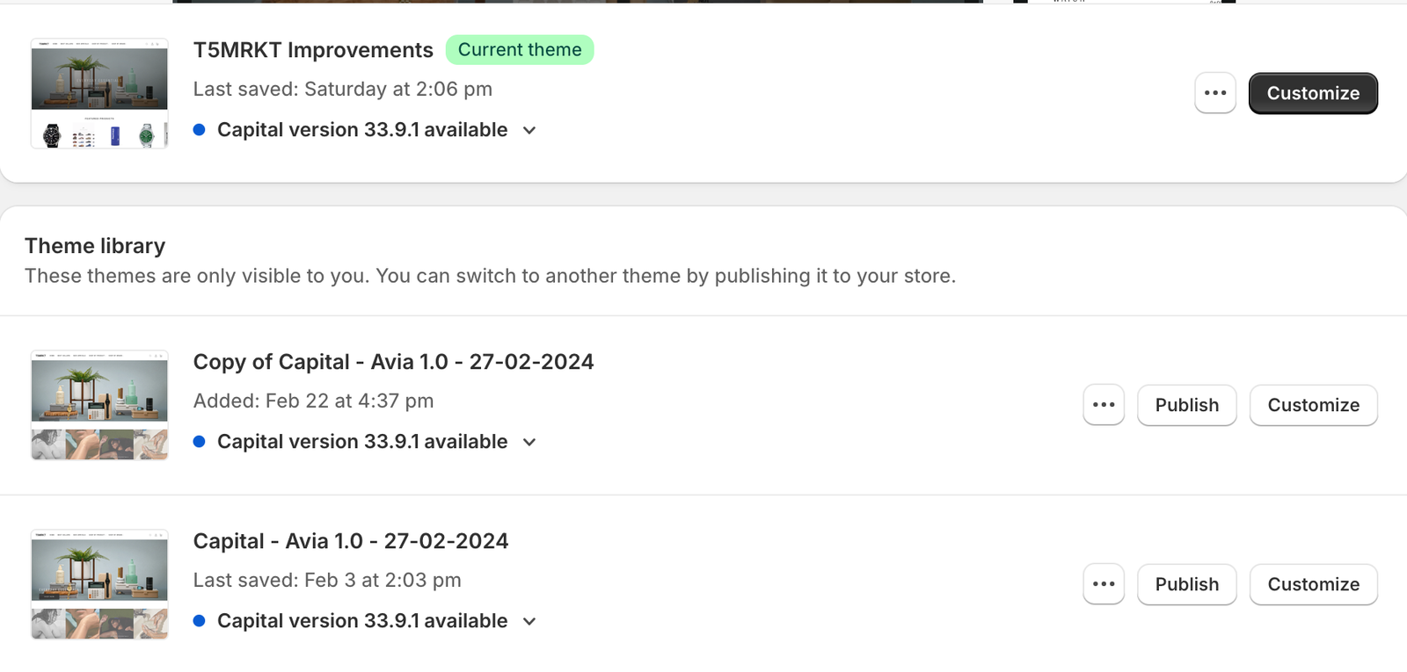Expand version chevron under Capital - Avia 1.0 theme
Screen dimensions: 1407x672
click(529, 621)
